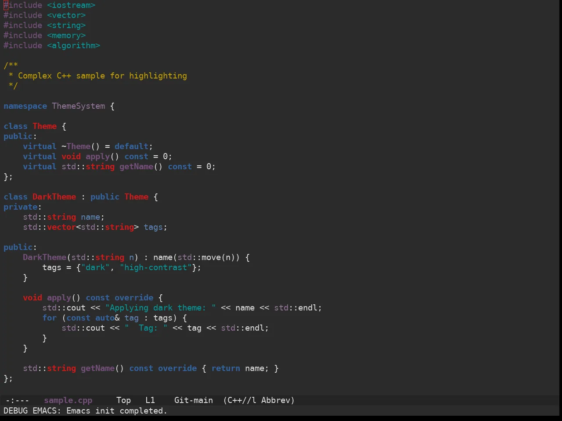Click the "dark" string literal
The height and width of the screenshot is (421, 562).
tap(95, 268)
